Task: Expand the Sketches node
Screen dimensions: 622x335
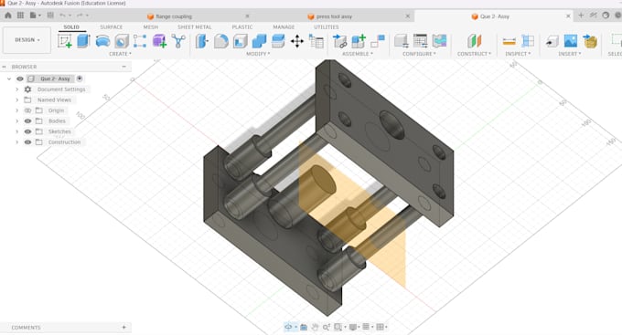Action: coord(17,131)
